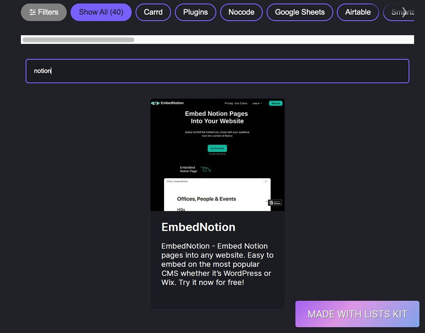Open the EmbedNotion preview thumbnail

pyautogui.click(x=217, y=154)
